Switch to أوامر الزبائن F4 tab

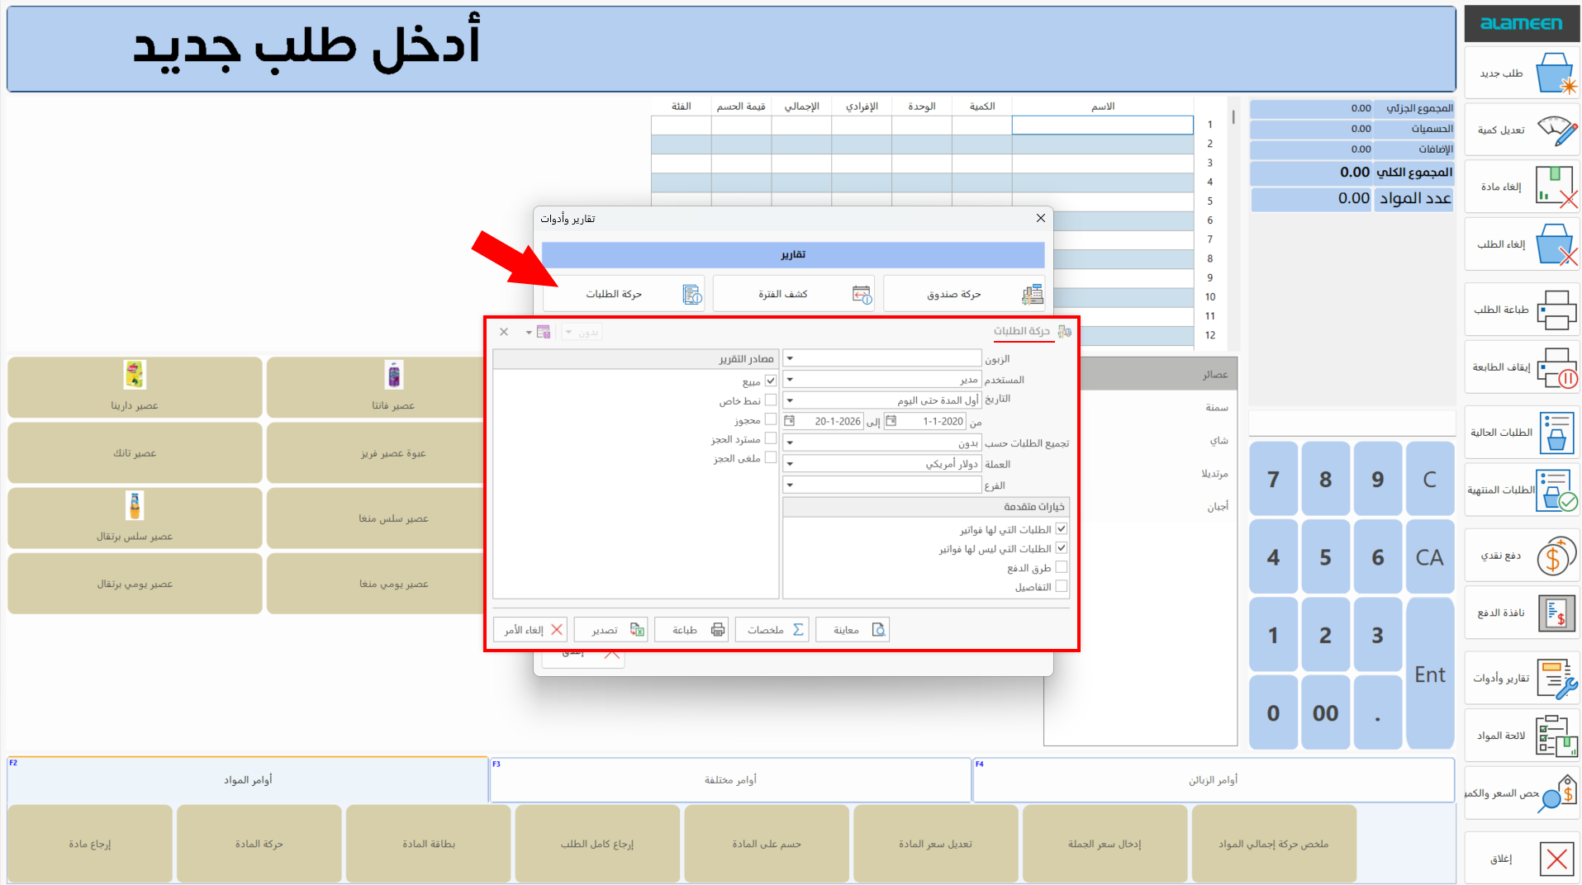click(1214, 779)
